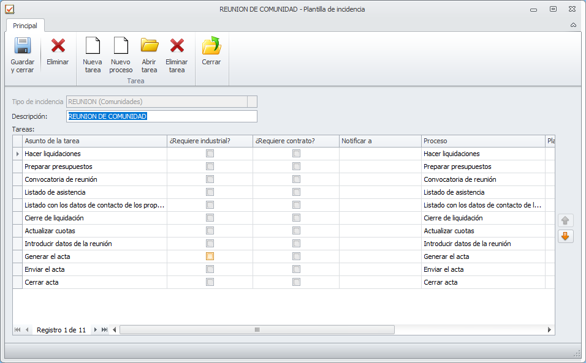
Task: Click the Proceso cell of Actualizar cuotas
Action: tap(483, 231)
